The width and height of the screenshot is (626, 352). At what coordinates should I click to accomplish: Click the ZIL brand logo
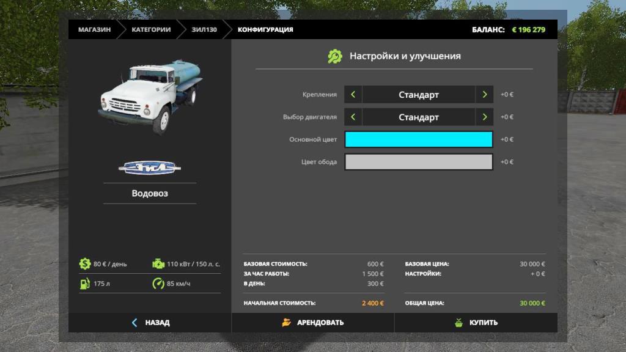point(150,167)
